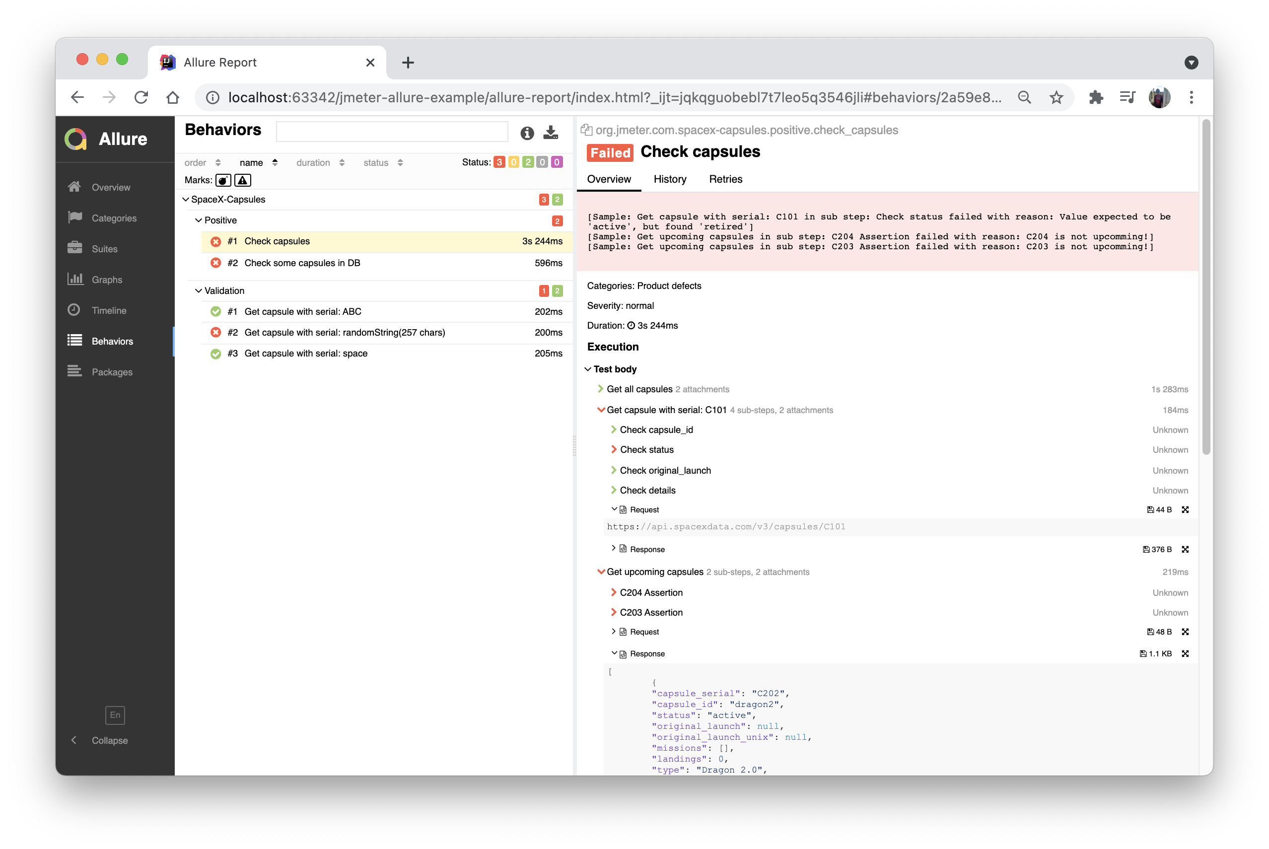Open the Graphs section in sidebar
Viewport: 1269px width, 849px height.
pyautogui.click(x=107, y=280)
